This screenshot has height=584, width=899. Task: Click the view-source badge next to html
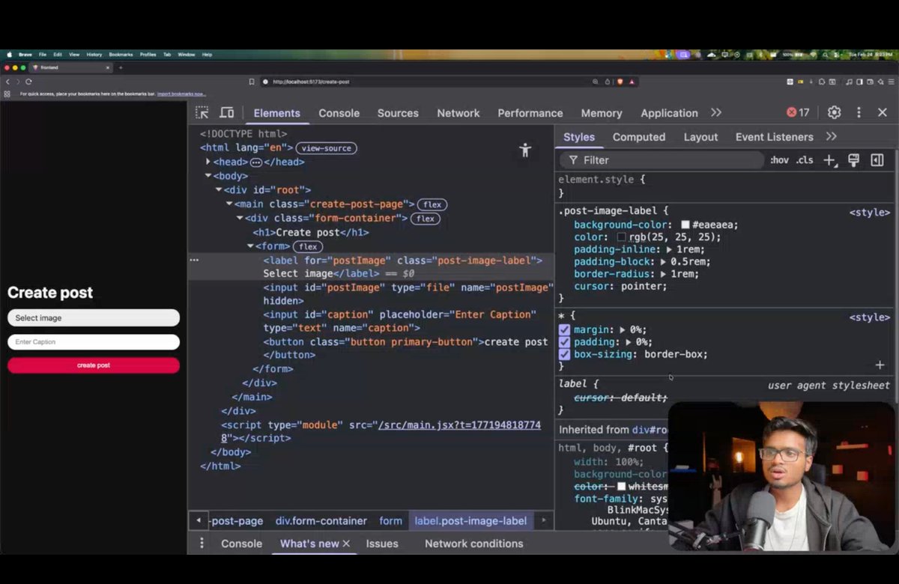pos(326,148)
